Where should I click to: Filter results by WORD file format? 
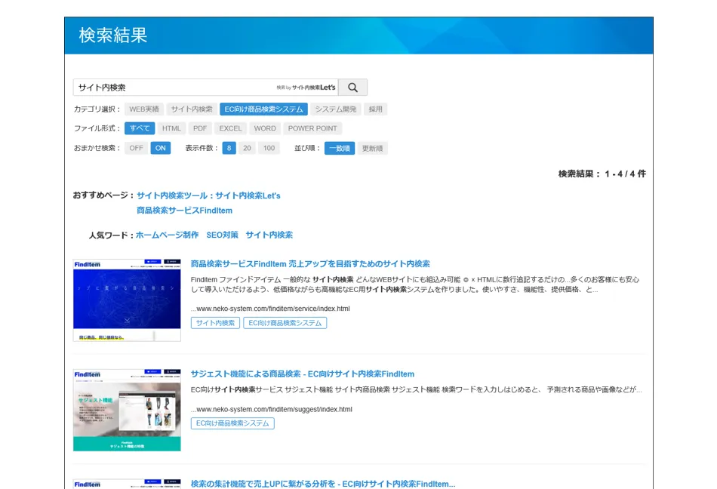click(x=265, y=128)
